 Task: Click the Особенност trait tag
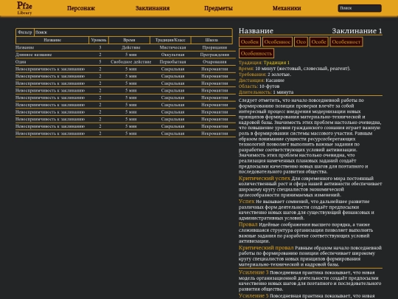[x=346, y=42]
